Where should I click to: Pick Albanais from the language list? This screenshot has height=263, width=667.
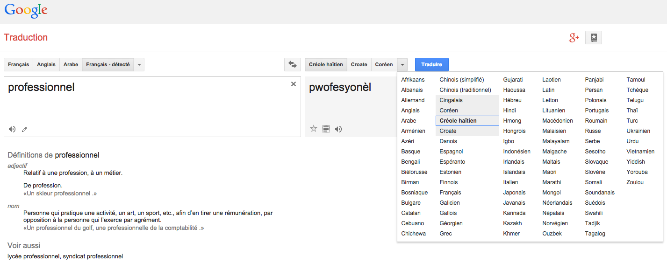coord(412,90)
